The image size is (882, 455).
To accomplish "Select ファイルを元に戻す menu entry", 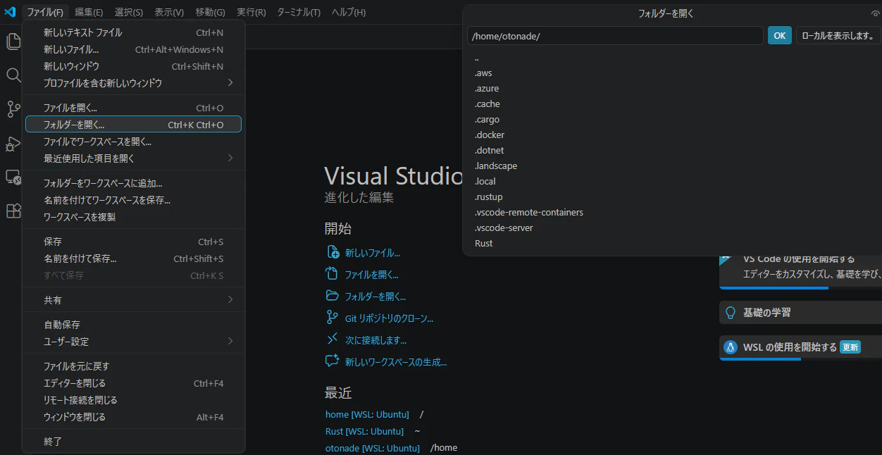I will (134, 366).
